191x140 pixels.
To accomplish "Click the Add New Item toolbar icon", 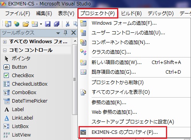I will 35,24.
